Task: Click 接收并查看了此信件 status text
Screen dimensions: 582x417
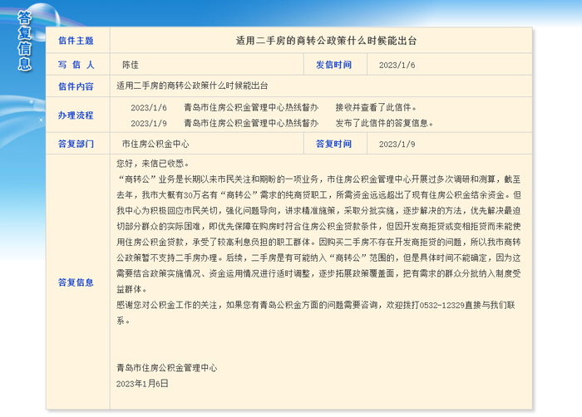Action: pos(376,107)
